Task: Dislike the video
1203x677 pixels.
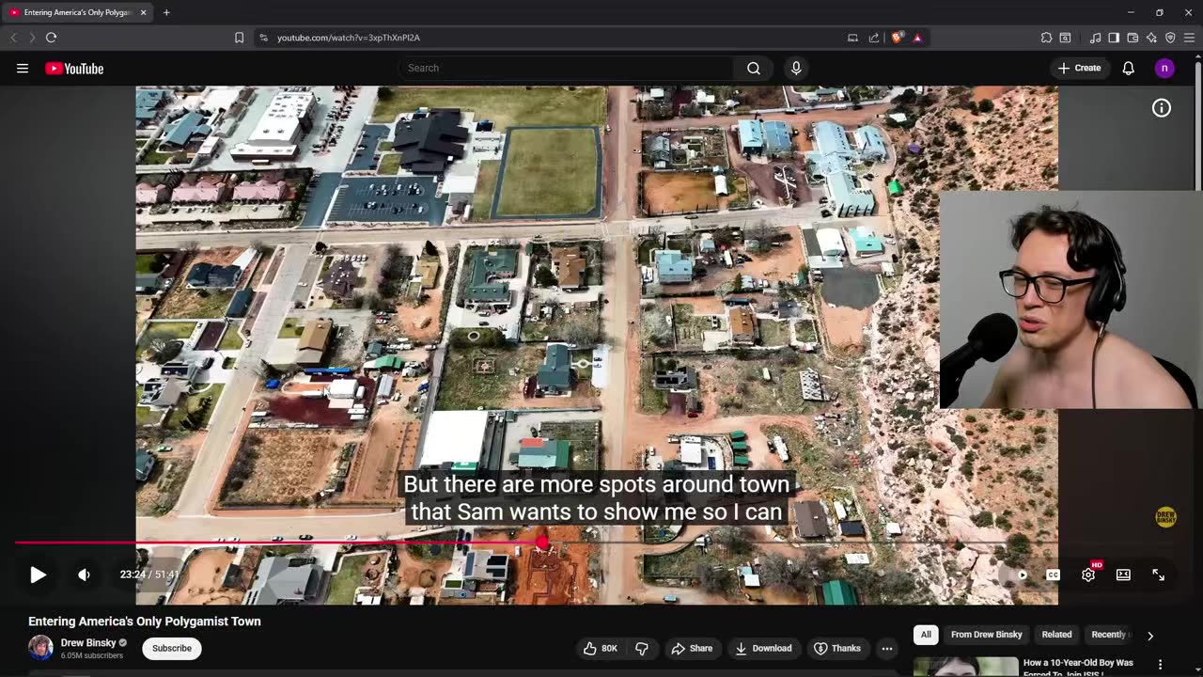Action: [642, 648]
